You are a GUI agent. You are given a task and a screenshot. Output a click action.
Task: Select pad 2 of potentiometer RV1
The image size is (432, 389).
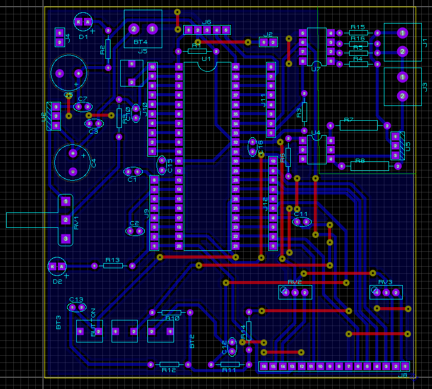click(66, 220)
